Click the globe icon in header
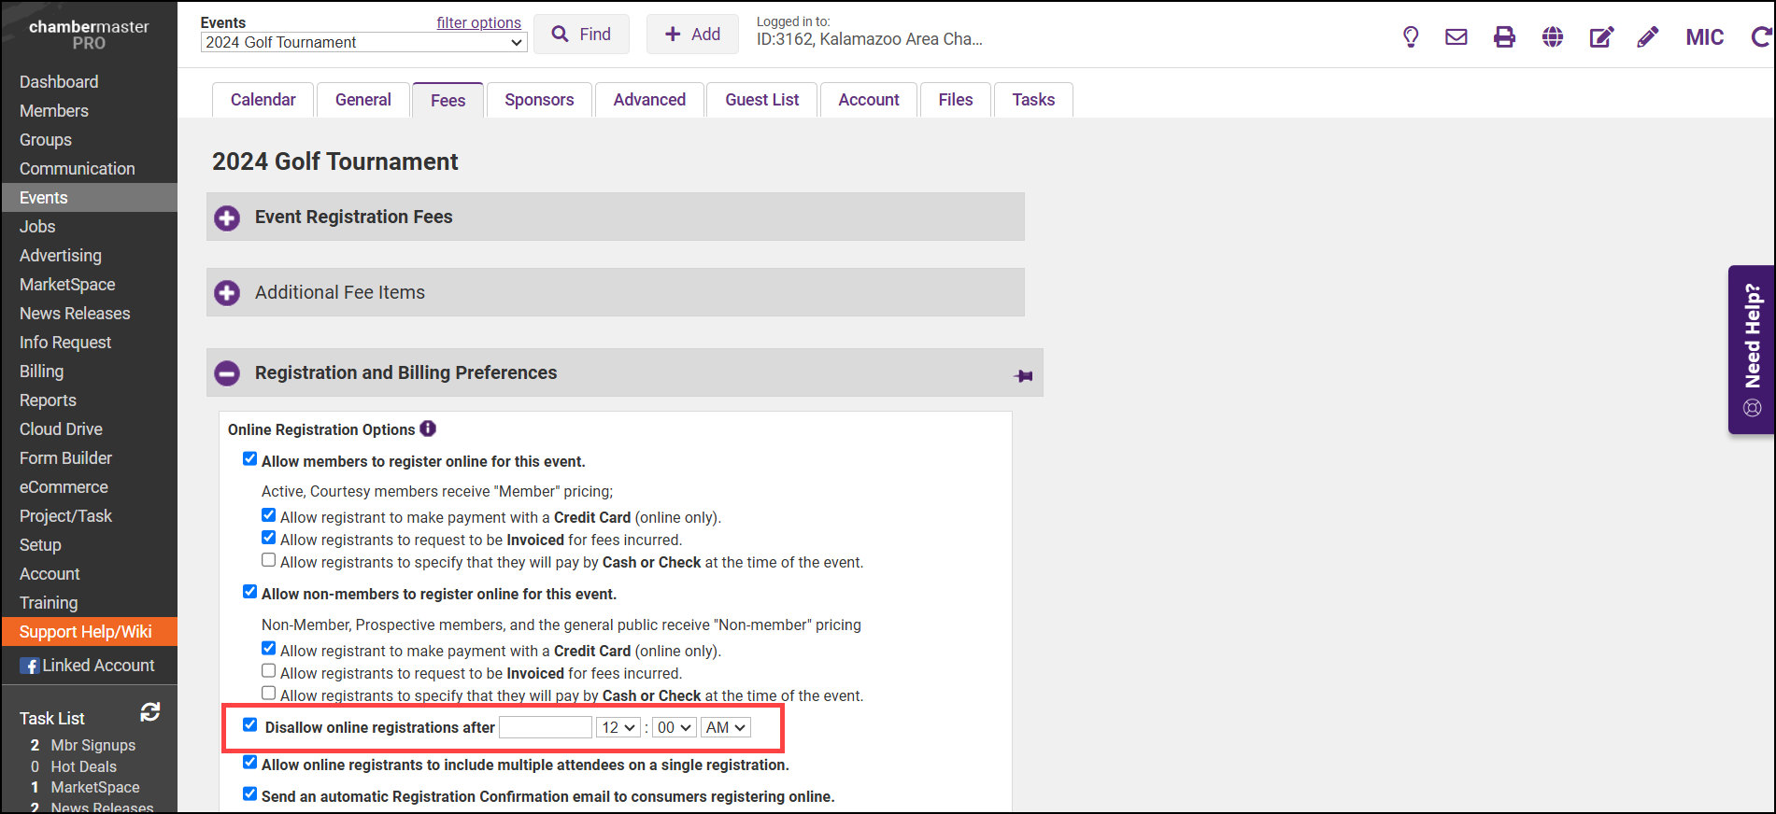Image resolution: width=1776 pixels, height=814 pixels. click(x=1553, y=37)
